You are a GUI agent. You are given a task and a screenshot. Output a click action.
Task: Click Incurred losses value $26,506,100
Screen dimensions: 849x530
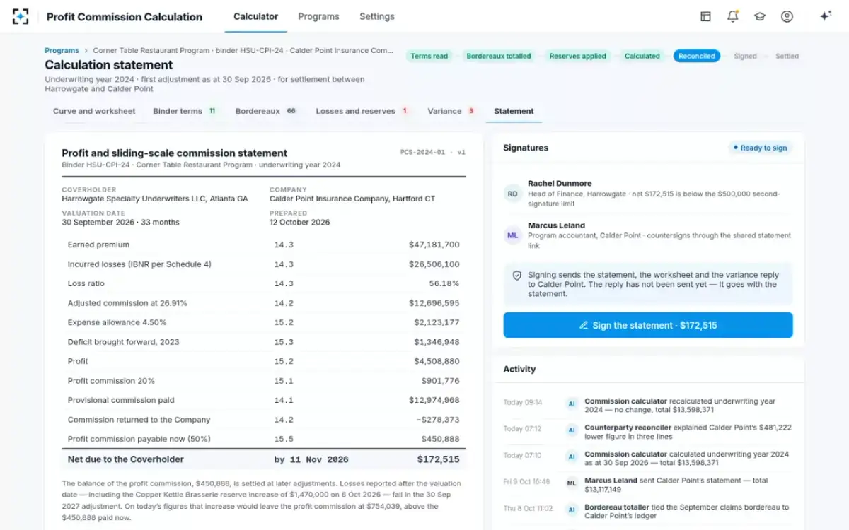pos(434,264)
